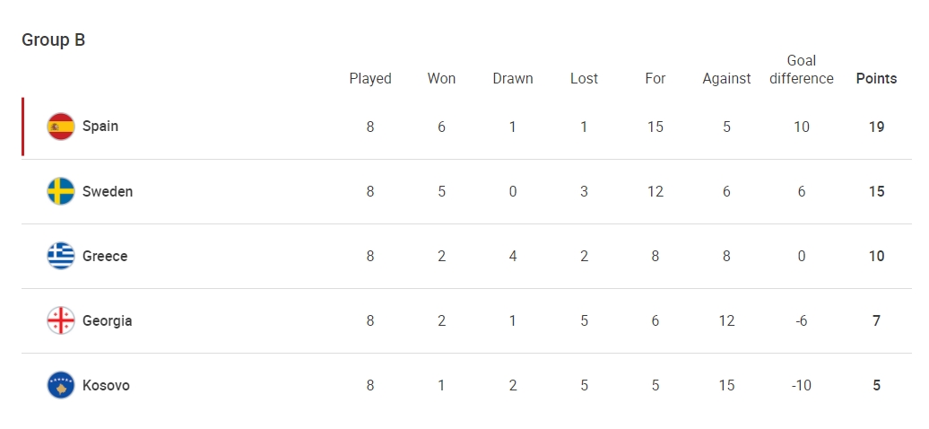
Task: Click the Spain flag icon
Action: point(61,127)
